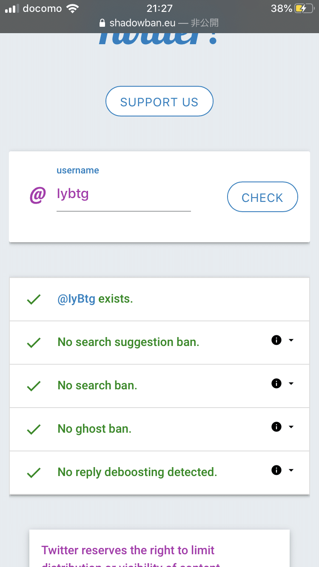
Task: Expand reply deboosting details arrow
Action: pyautogui.click(x=291, y=470)
